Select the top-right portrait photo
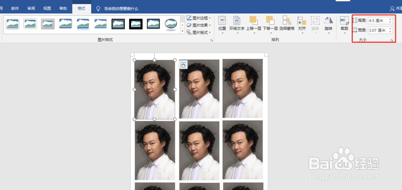This screenshot has width=402, height=190. [242, 88]
